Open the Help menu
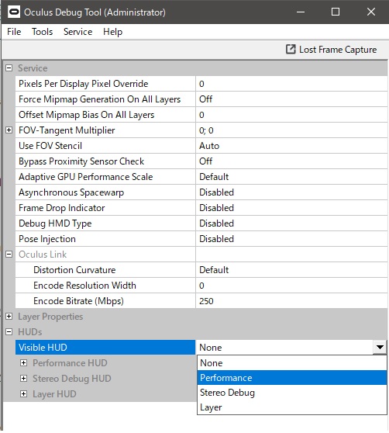The height and width of the screenshot is (433, 389). coord(113,32)
